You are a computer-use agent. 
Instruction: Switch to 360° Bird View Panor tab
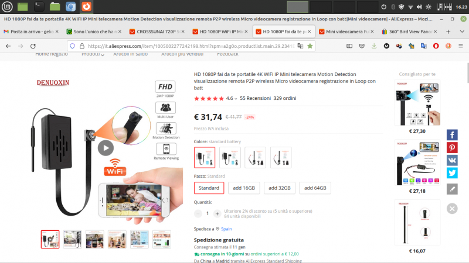(409, 32)
